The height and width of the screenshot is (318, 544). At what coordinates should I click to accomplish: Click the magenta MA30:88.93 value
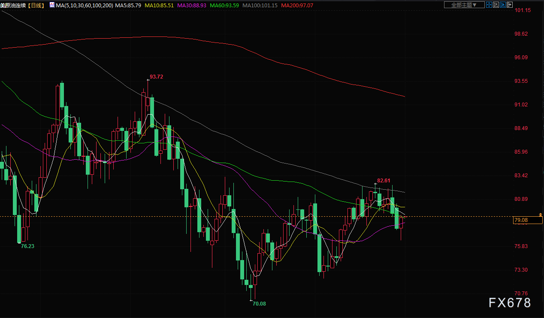coord(192,5)
